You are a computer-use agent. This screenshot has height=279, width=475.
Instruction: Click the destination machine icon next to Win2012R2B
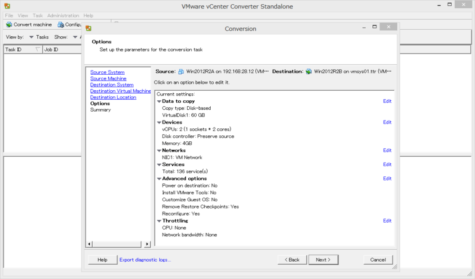pos(308,71)
